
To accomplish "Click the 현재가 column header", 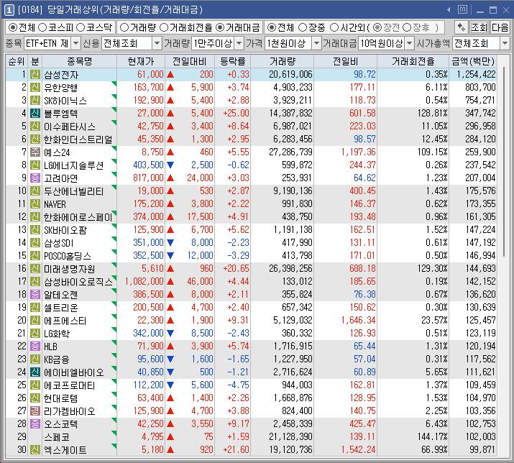I will (141, 61).
